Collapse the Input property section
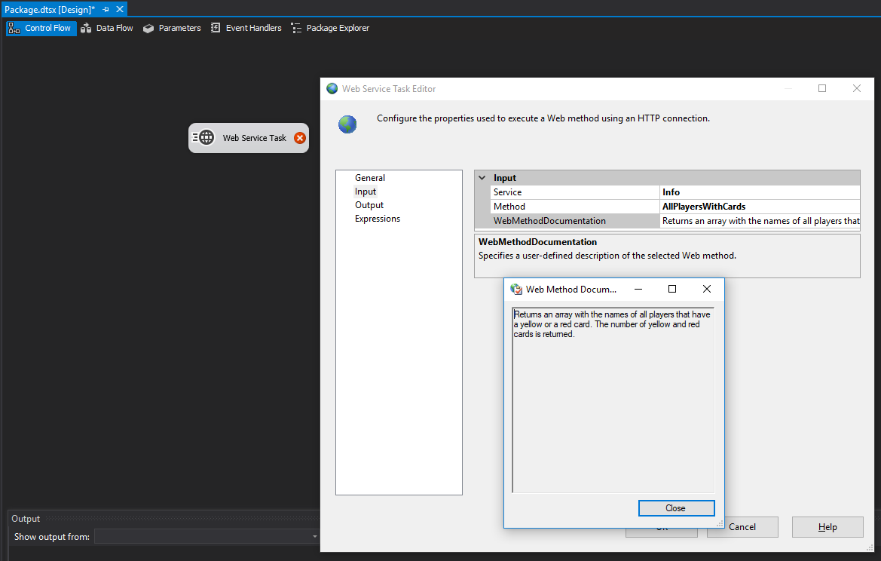Viewport: 881px width, 561px height. (x=482, y=178)
